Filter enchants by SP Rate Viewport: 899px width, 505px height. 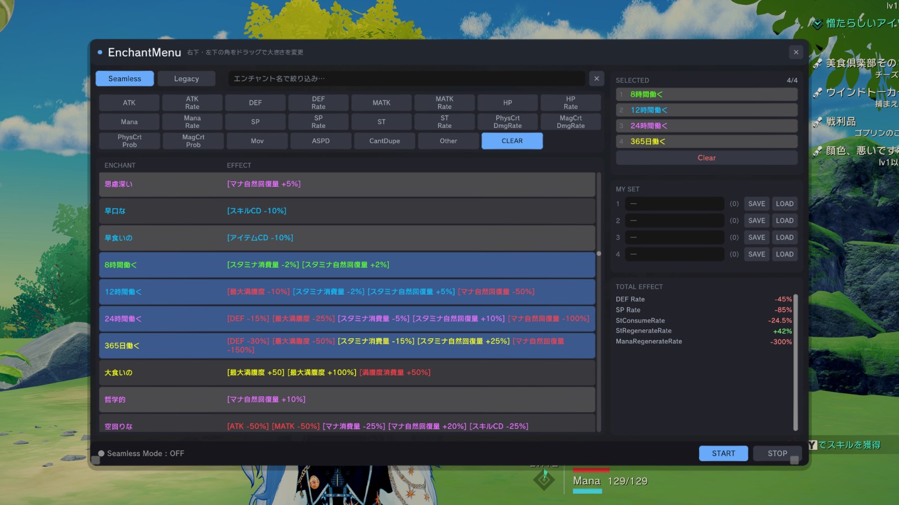319,122
